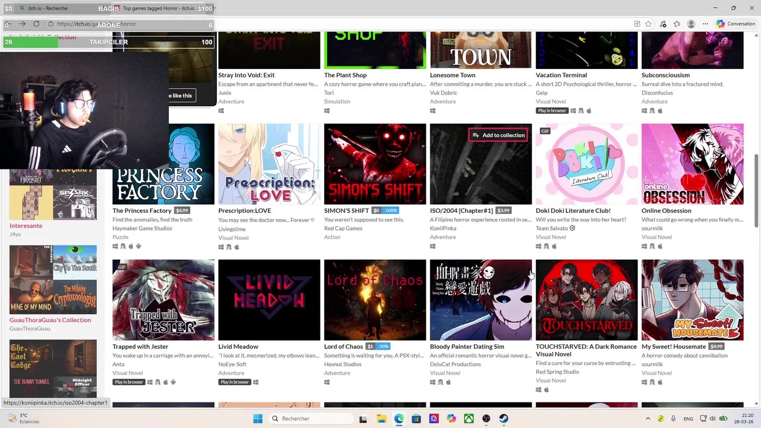Screen dimensions: 761x428
Task: Open TOUCHSTARVED: A Dark Romance title
Action: point(586,350)
